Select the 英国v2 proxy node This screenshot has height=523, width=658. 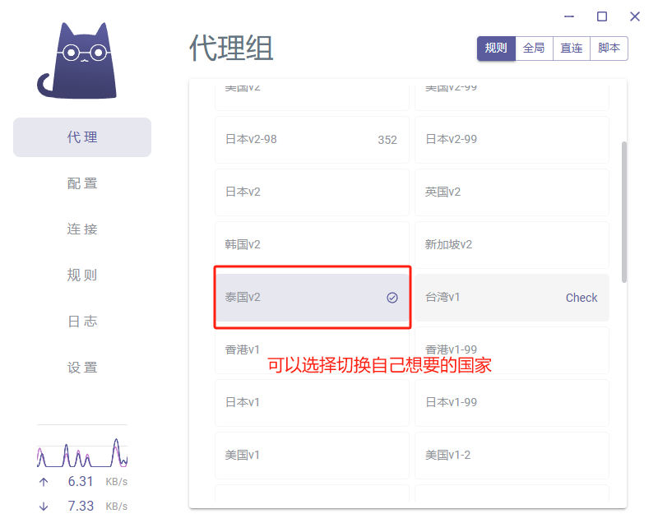[x=512, y=192]
